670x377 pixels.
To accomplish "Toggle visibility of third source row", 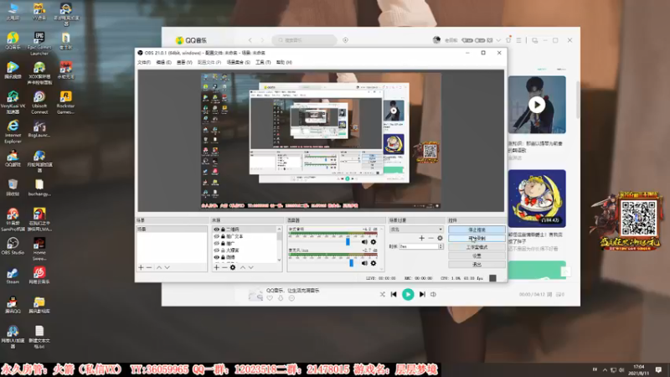I will 216,243.
